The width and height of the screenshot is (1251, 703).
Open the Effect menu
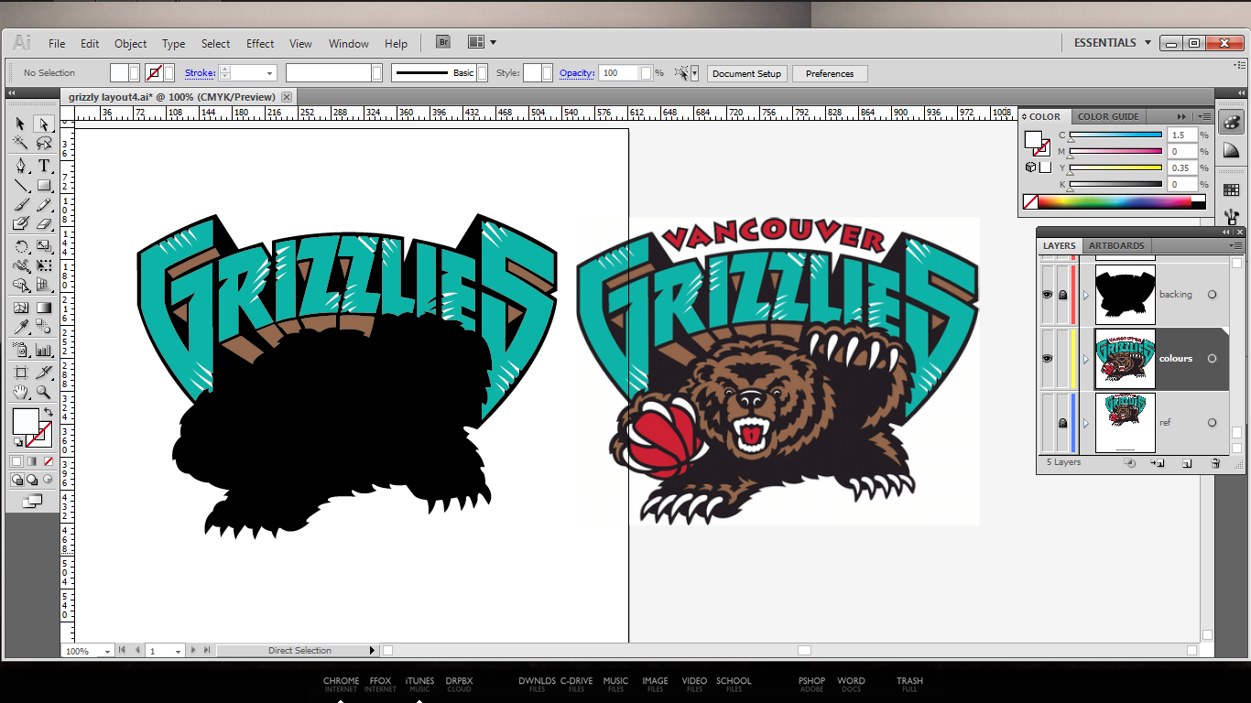click(260, 43)
